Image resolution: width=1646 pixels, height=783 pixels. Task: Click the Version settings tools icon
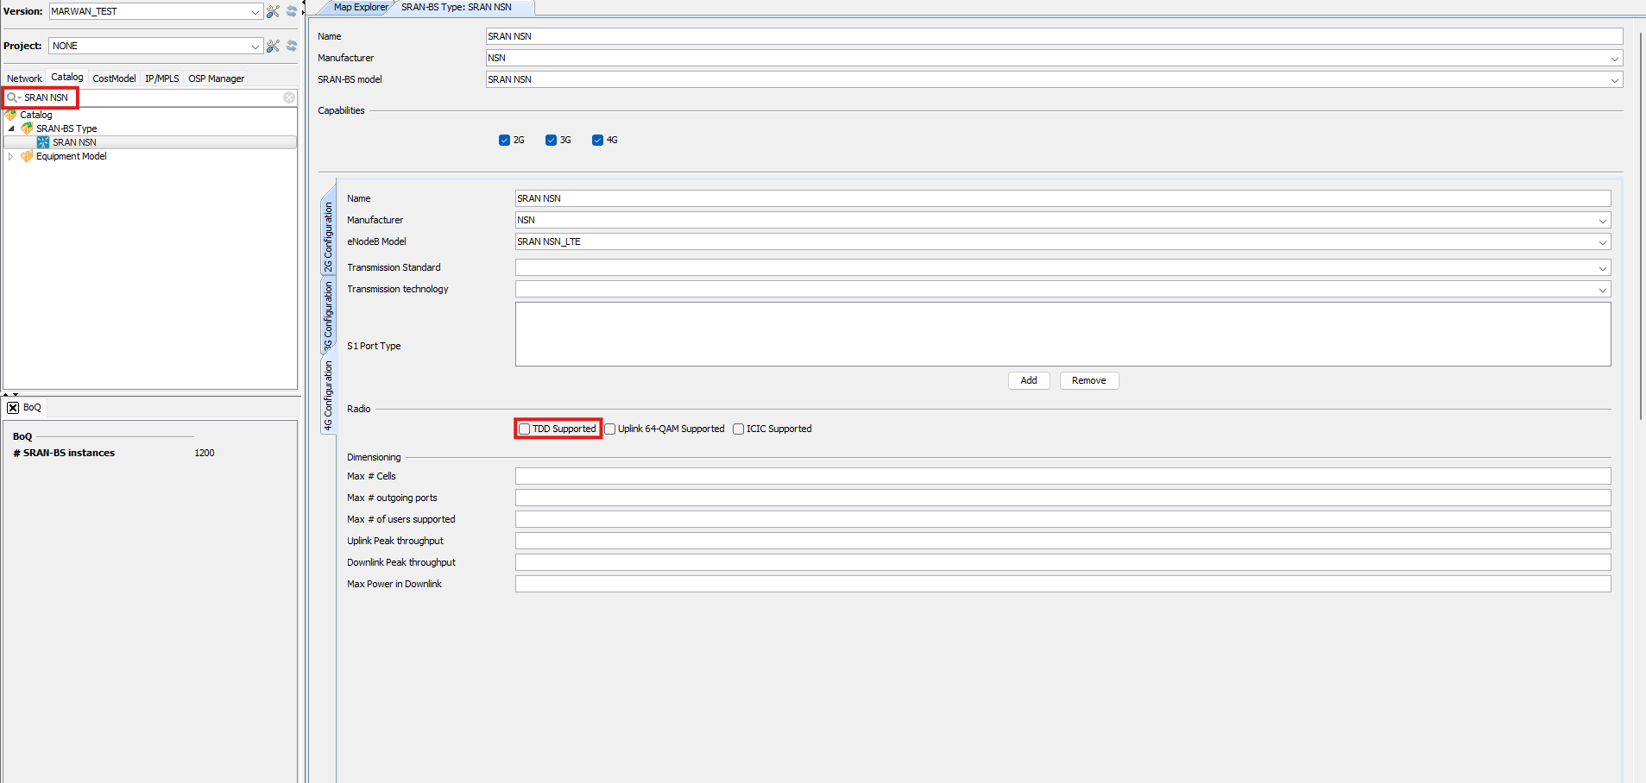point(273,11)
